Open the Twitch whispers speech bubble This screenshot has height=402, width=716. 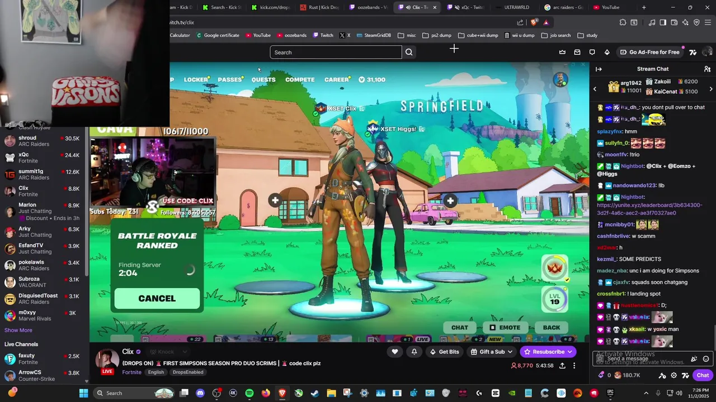point(592,52)
